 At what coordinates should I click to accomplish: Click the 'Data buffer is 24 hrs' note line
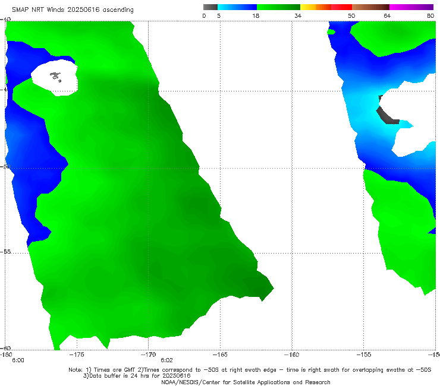[137, 376]
